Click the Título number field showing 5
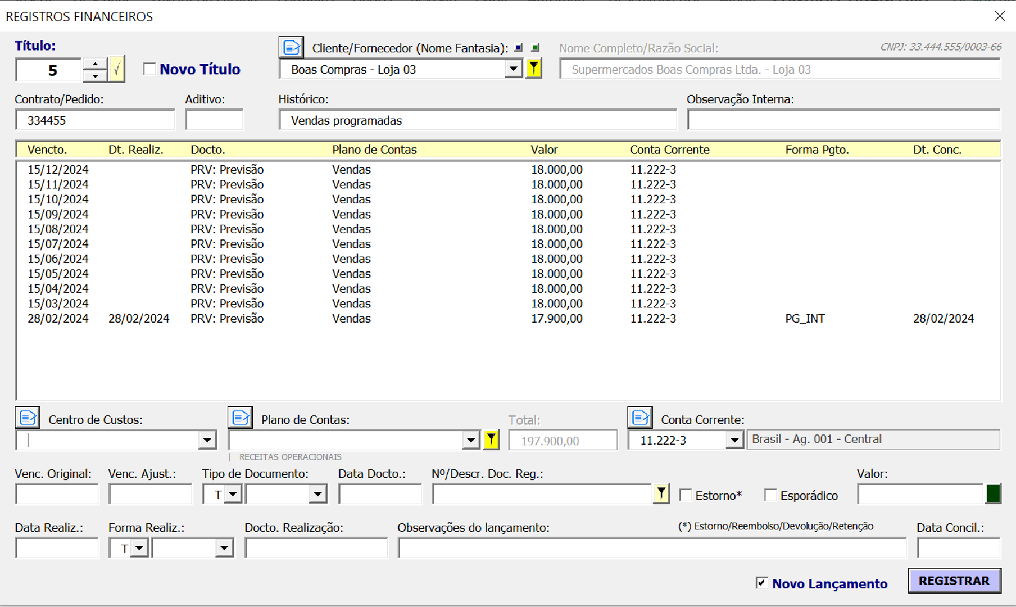 [49, 70]
